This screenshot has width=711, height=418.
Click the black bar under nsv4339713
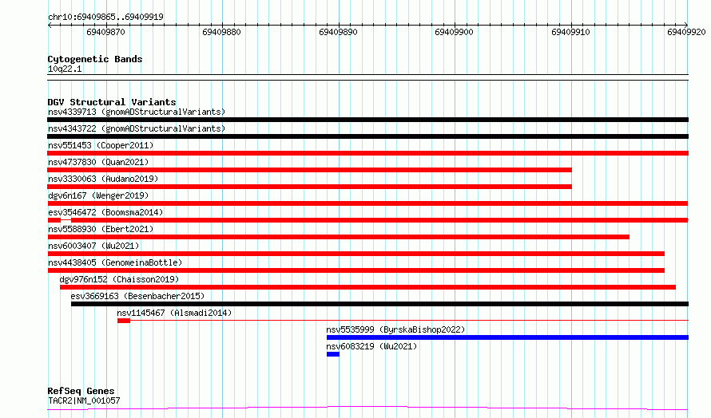[x=367, y=120]
